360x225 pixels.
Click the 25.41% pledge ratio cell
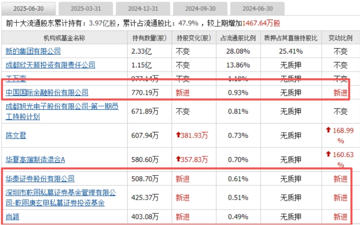(x=291, y=51)
